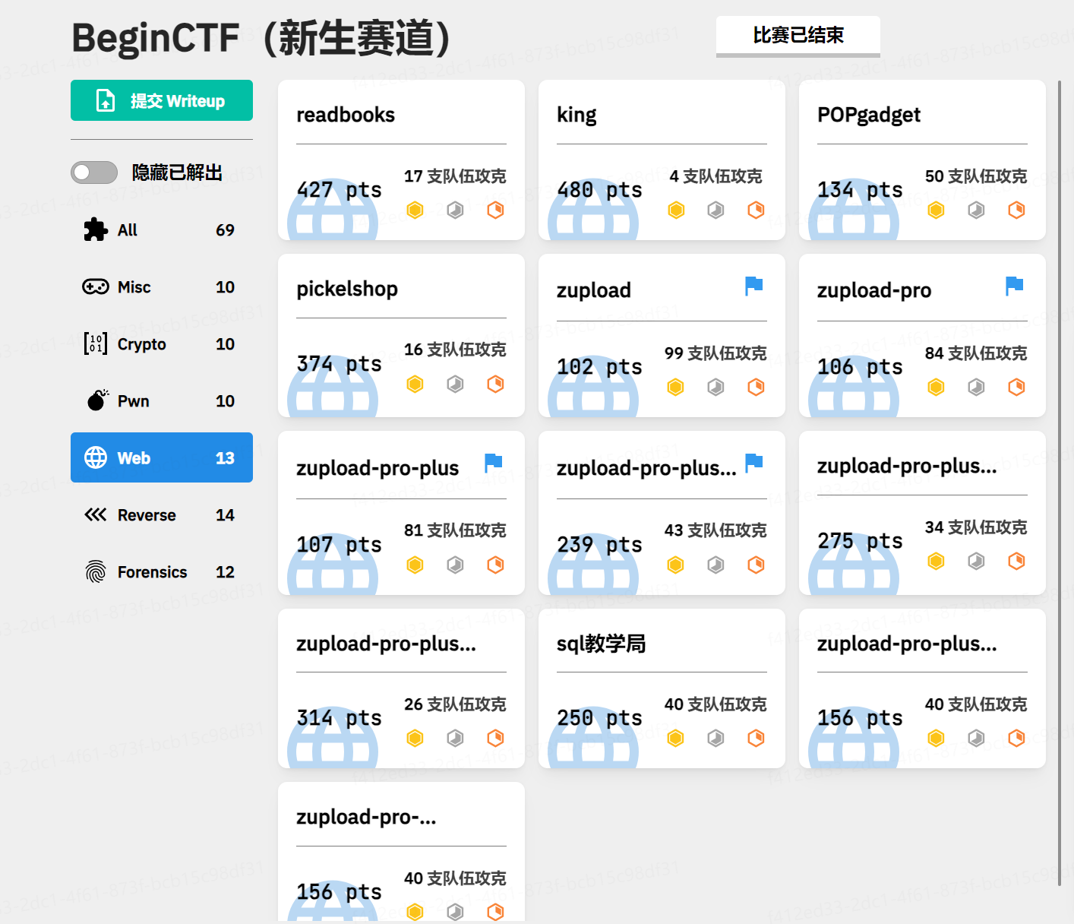
Task: Click the gold badge on POPgadget card
Action: pyautogui.click(x=936, y=210)
